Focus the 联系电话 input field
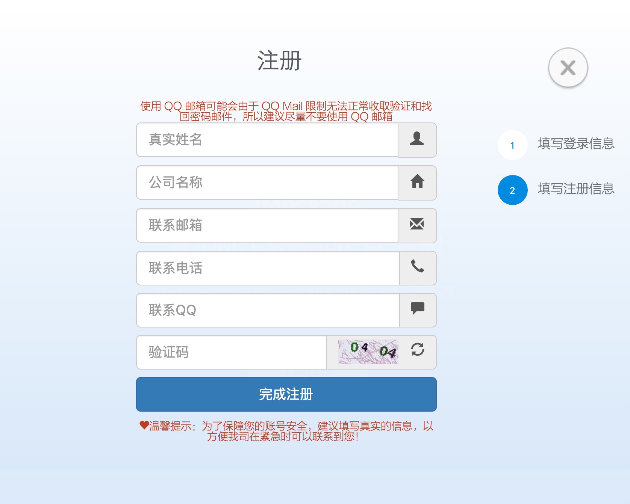This screenshot has width=630, height=504. (268, 268)
